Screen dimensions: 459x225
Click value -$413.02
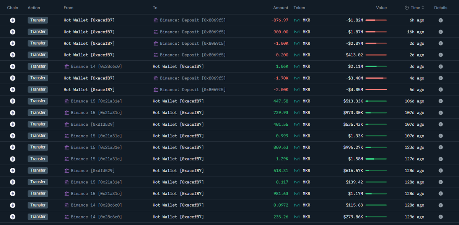point(353,55)
